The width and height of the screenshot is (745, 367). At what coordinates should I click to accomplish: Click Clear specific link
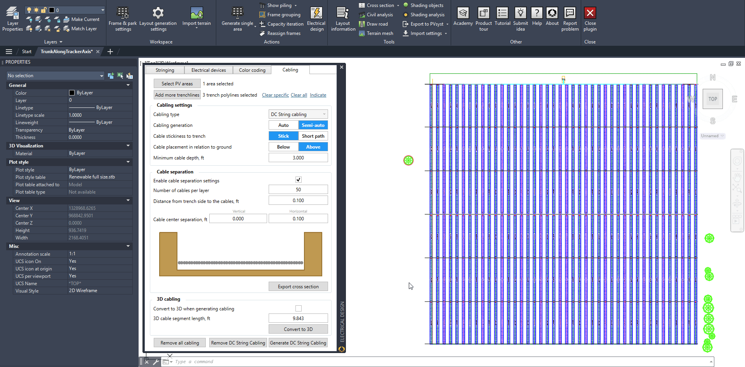tap(275, 95)
